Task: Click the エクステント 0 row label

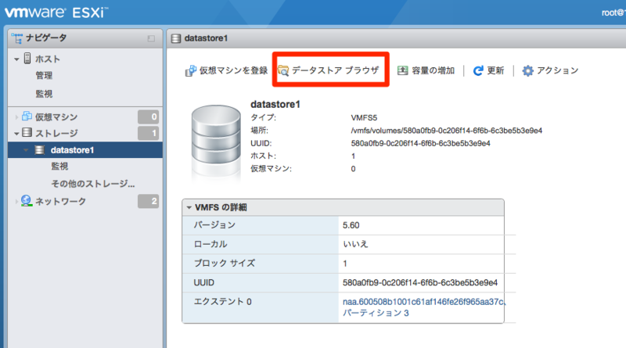Action: click(x=222, y=302)
